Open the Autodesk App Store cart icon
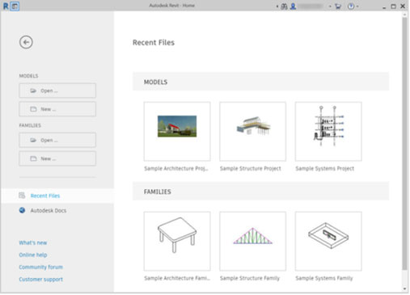This screenshot has height=295, width=410. point(338,6)
